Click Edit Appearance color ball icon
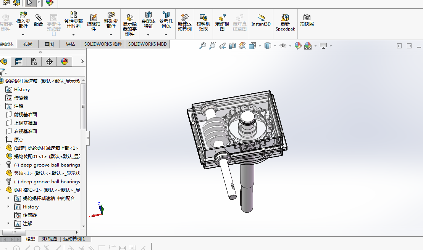This screenshot has width=423, height=250. click(298, 46)
